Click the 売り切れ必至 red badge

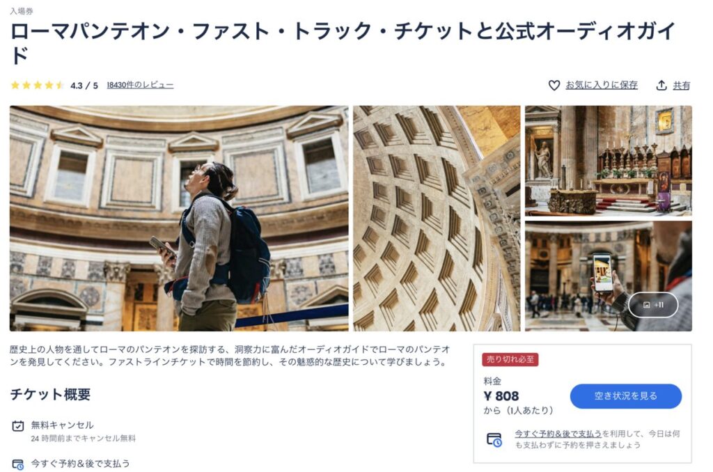(510, 359)
